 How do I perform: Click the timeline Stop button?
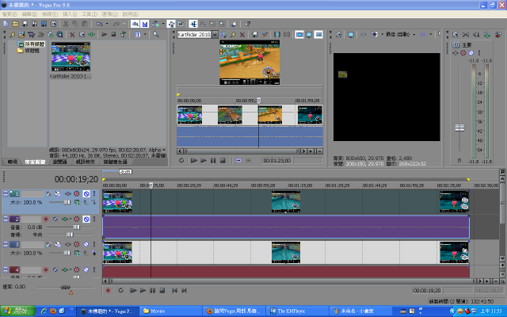[x=162, y=291]
